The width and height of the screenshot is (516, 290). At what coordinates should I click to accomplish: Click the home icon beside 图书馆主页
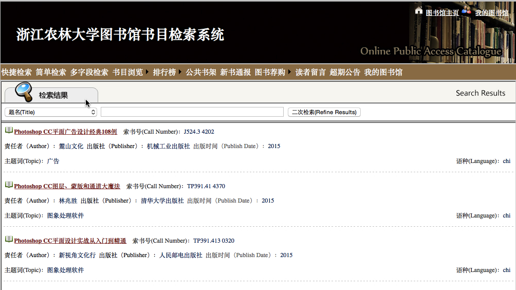pyautogui.click(x=419, y=11)
